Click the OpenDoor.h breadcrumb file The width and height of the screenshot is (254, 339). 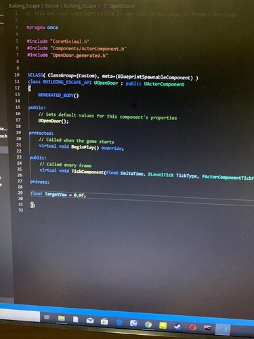pyautogui.click(x=122, y=6)
